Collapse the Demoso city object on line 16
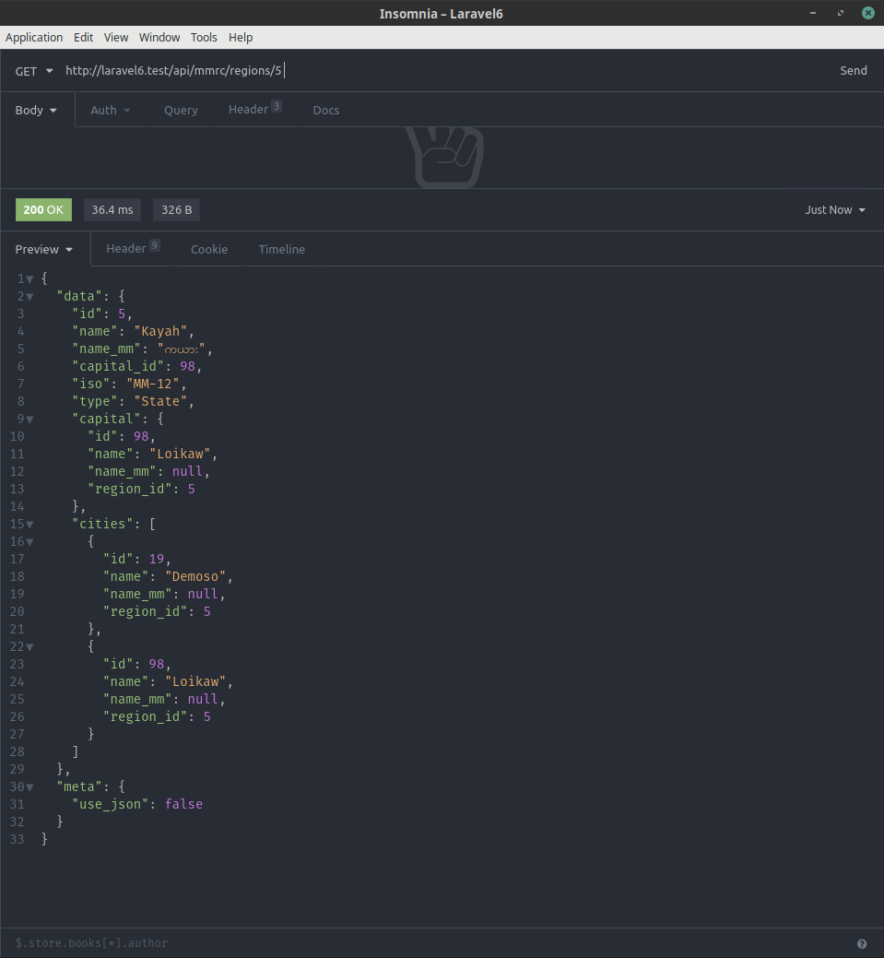 (x=29, y=542)
